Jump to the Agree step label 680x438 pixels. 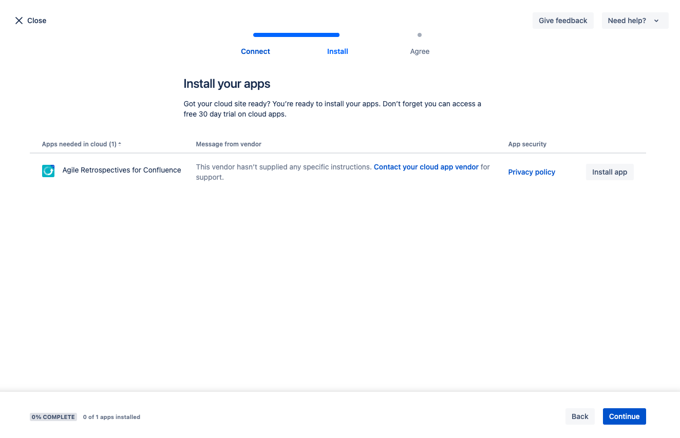click(420, 51)
